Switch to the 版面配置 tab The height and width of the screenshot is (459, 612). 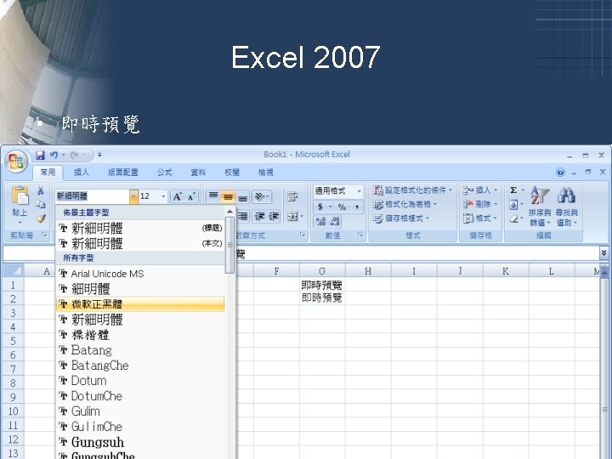point(123,172)
